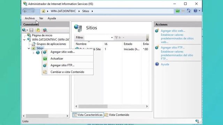
Task: Open the breadcrumb arrow after WIN-2AT2JONT6VC
Action: pyautogui.click(x=79, y=11)
